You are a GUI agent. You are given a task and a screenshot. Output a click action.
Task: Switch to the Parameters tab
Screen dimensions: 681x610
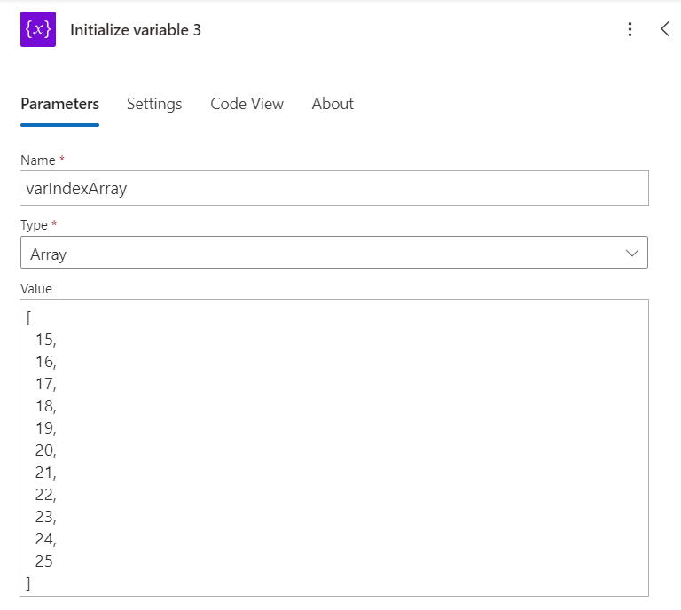[59, 104]
